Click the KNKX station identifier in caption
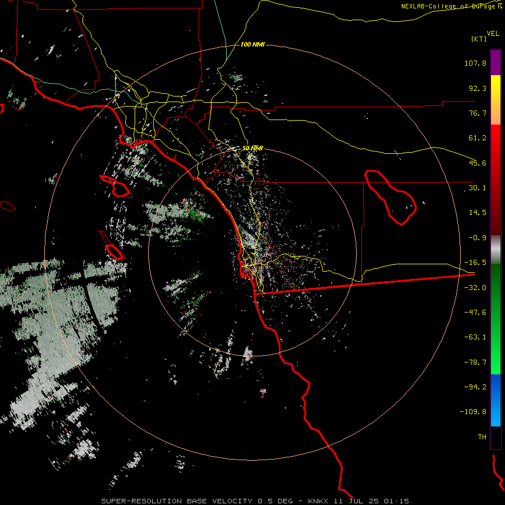Viewport: 505px width, 505px height. coord(319,501)
